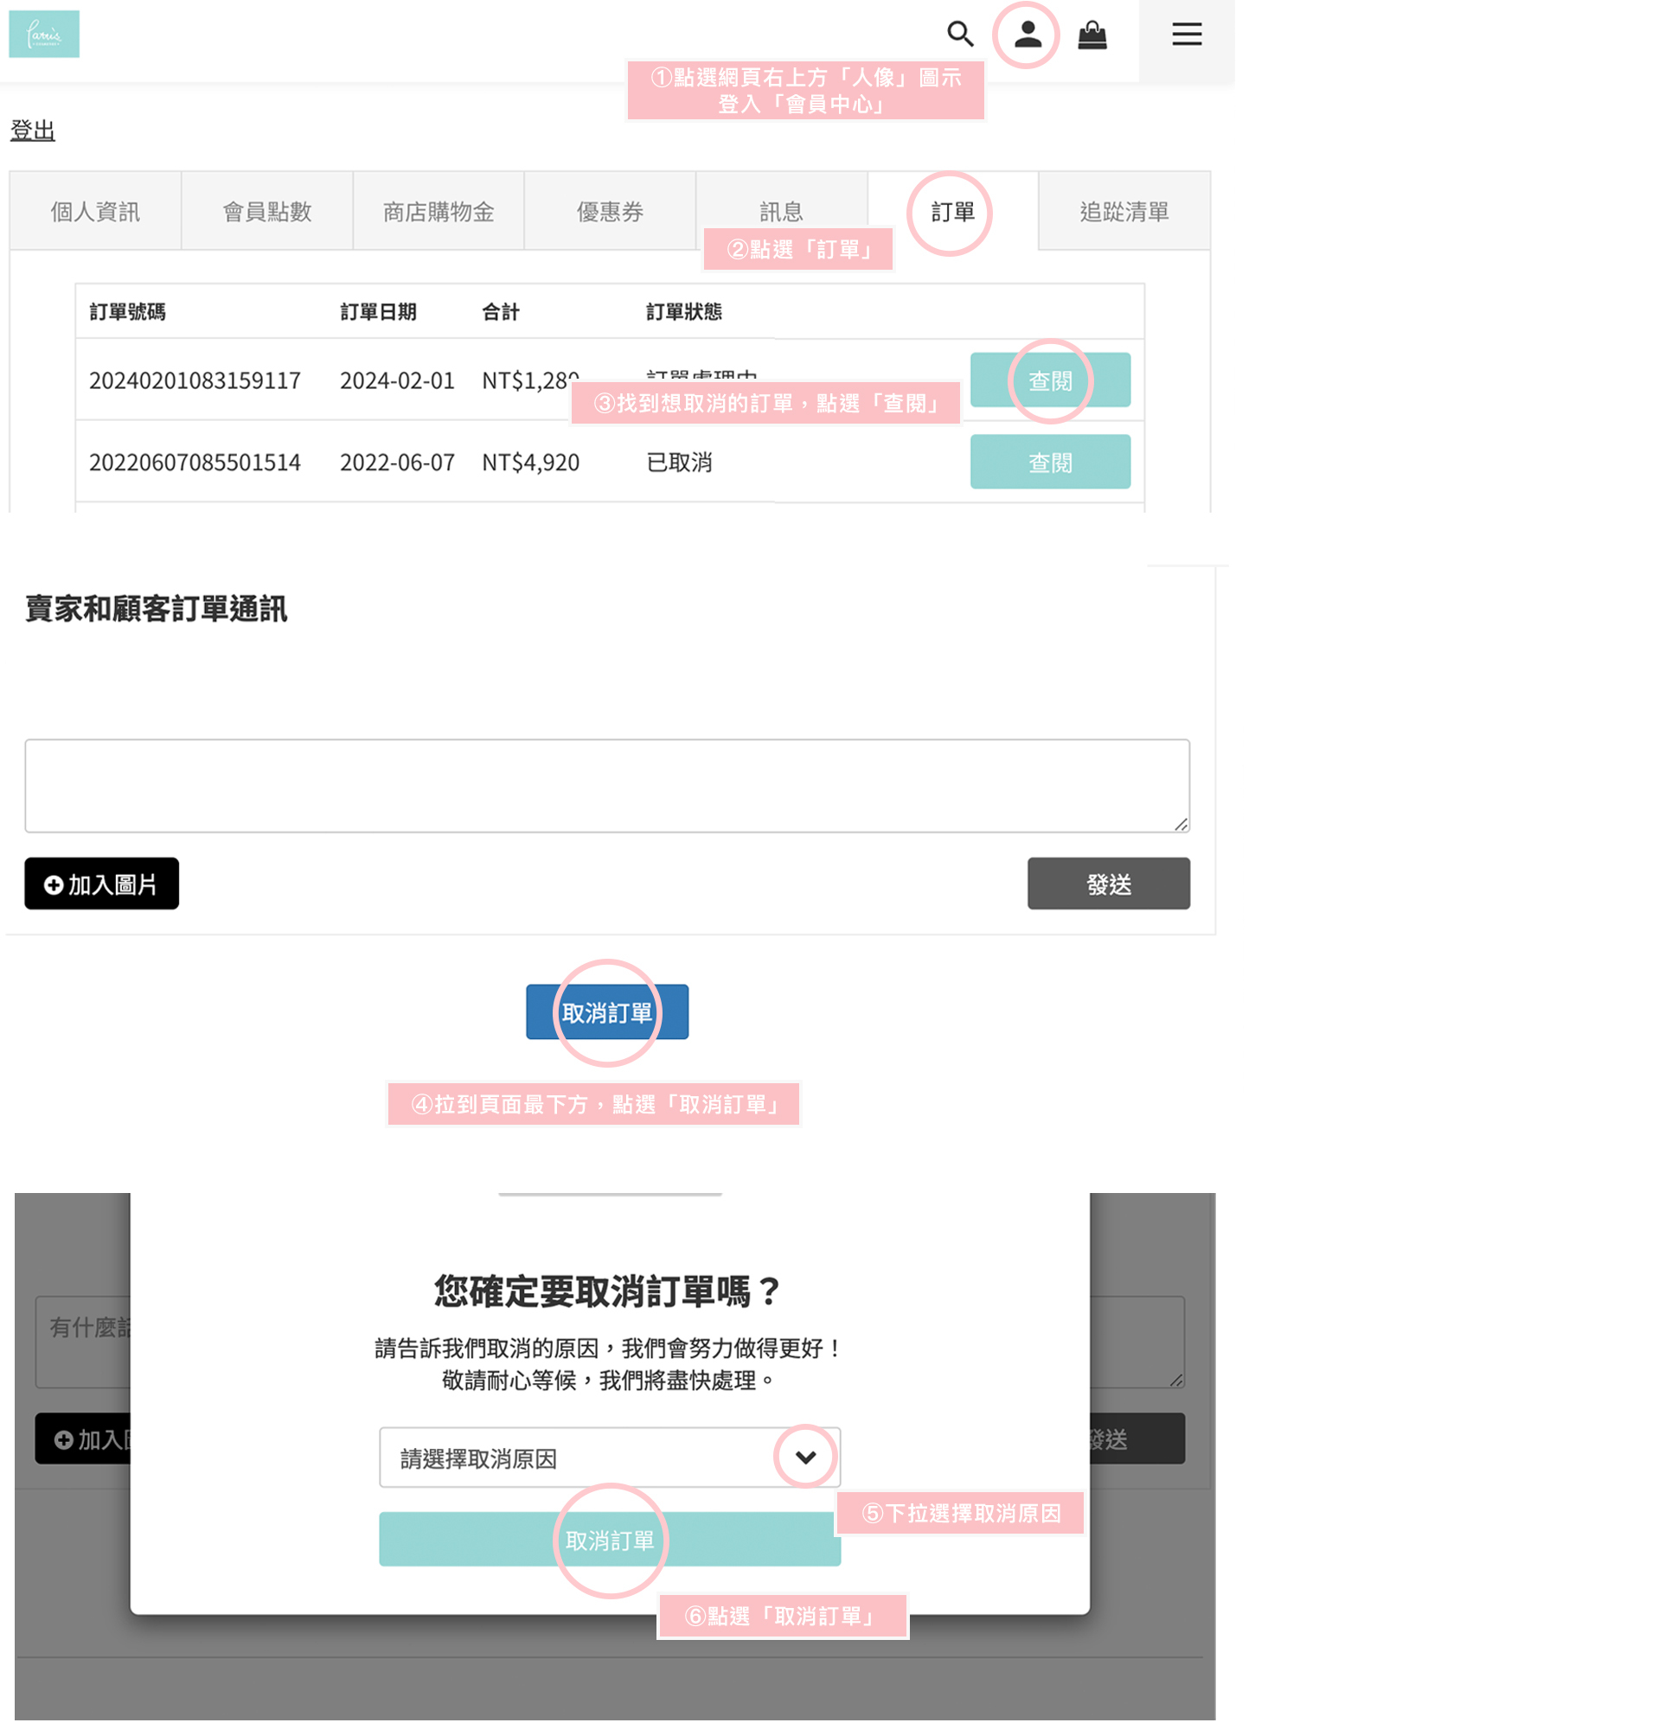View cancelled order 20220607085501514 via 查閱

[x=1049, y=463]
